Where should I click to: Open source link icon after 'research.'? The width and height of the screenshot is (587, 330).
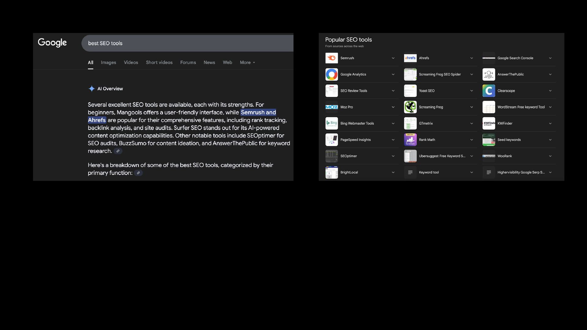[118, 151]
